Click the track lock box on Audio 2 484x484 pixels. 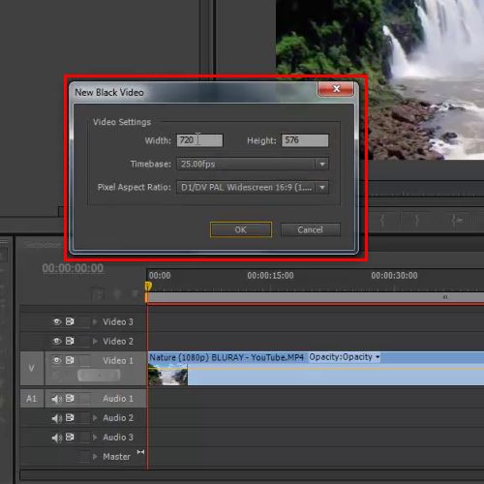pyautogui.click(x=84, y=418)
